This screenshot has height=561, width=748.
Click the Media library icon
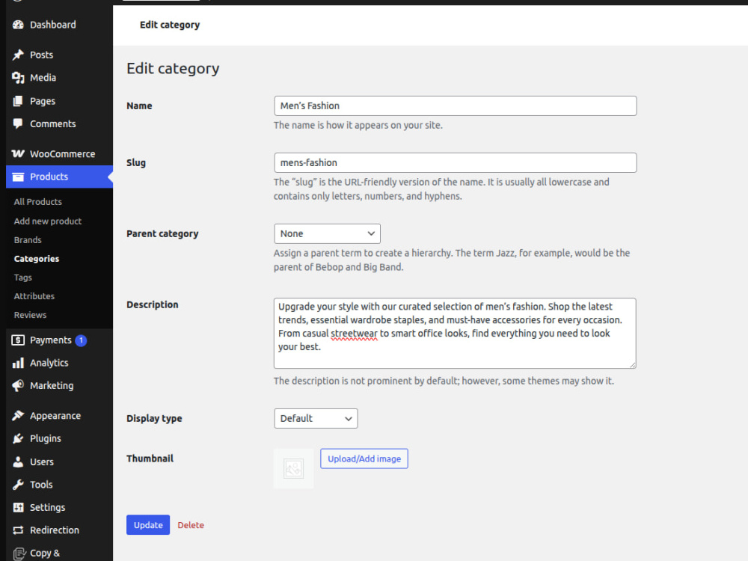coord(18,78)
